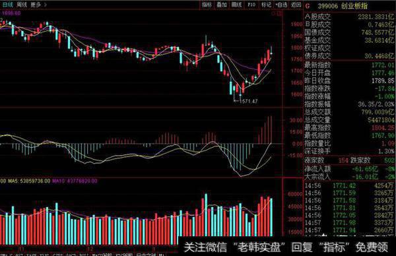The image size is (396, 256).
Task: Select the 大宗流入 -16.01亿 row
Action: (x=350, y=177)
